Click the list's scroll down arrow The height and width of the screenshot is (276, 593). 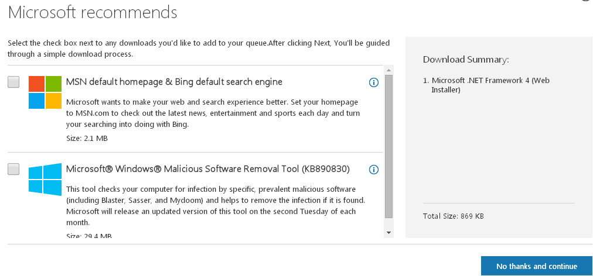pyautogui.click(x=388, y=233)
